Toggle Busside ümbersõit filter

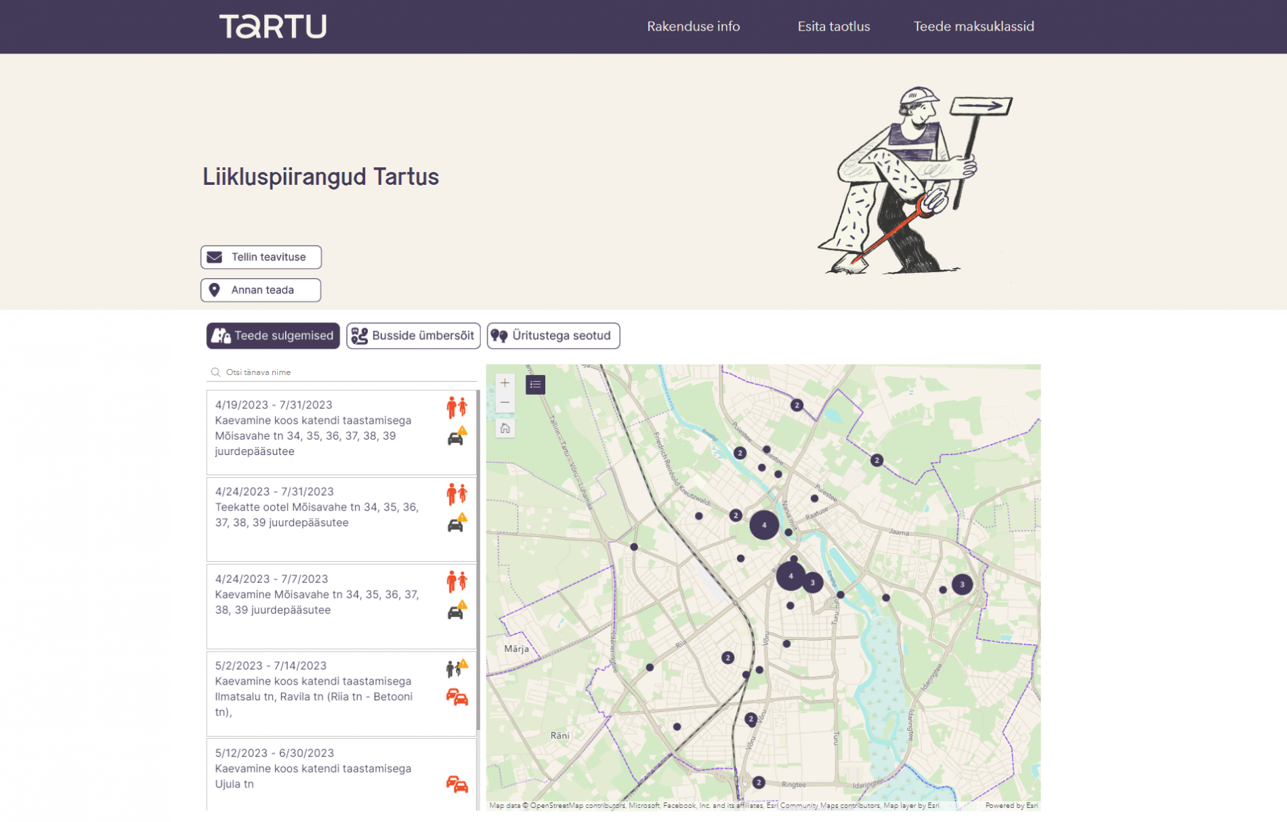coord(413,336)
